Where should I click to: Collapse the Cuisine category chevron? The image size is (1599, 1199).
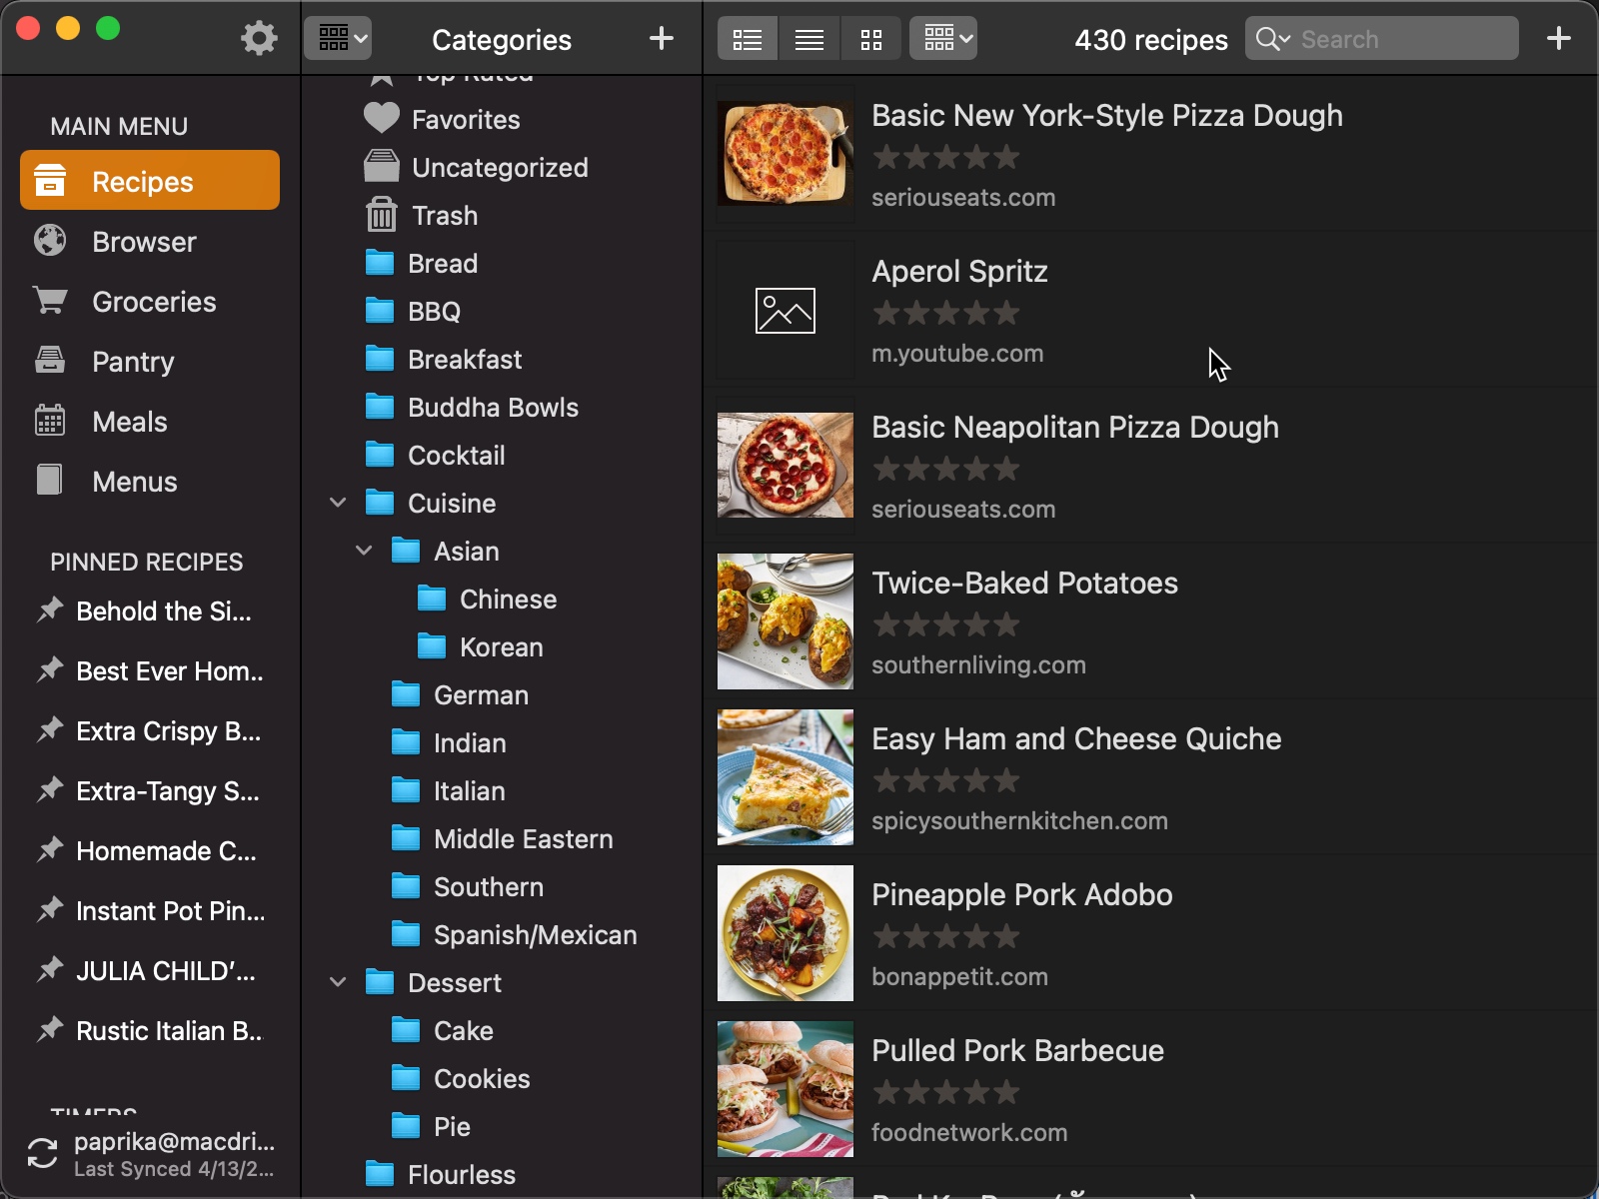click(338, 503)
